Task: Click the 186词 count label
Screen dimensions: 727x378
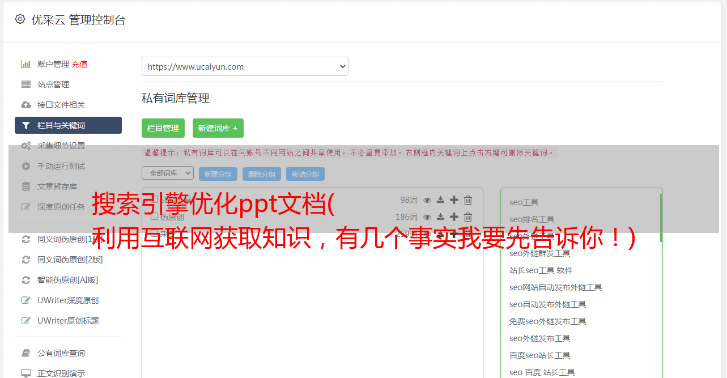Action: tap(406, 216)
